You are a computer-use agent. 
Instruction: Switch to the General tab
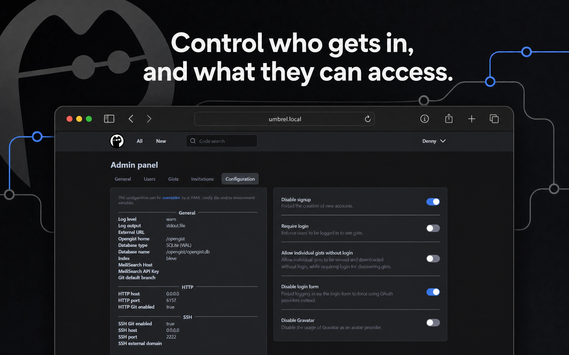123,179
